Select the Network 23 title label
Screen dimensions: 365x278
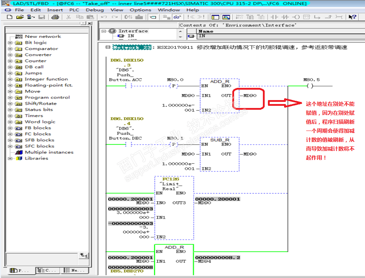132,47
